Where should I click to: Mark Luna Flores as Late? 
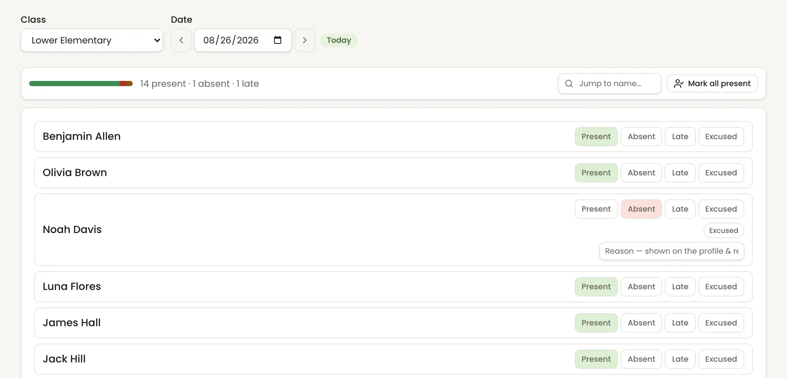[680, 287]
